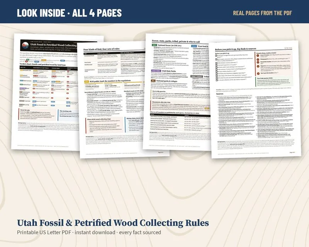Click the circular mountain logo on page one

point(25,46)
